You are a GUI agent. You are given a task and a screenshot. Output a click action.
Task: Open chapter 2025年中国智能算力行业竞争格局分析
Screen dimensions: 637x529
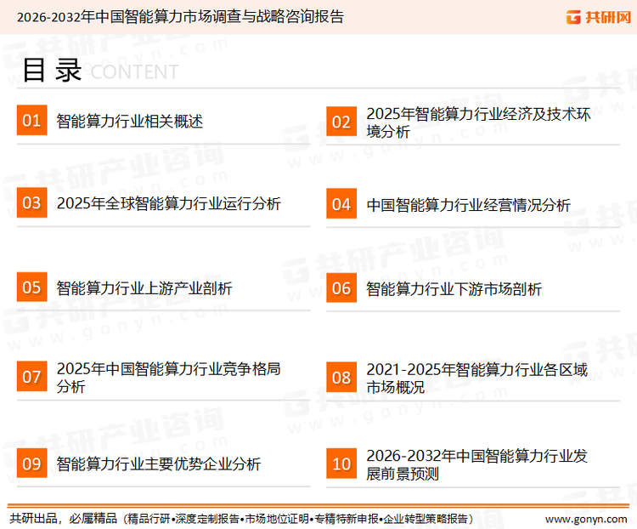tap(169, 378)
